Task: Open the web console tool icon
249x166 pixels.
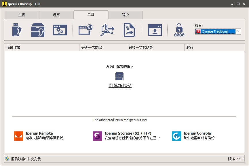Action: point(85,30)
